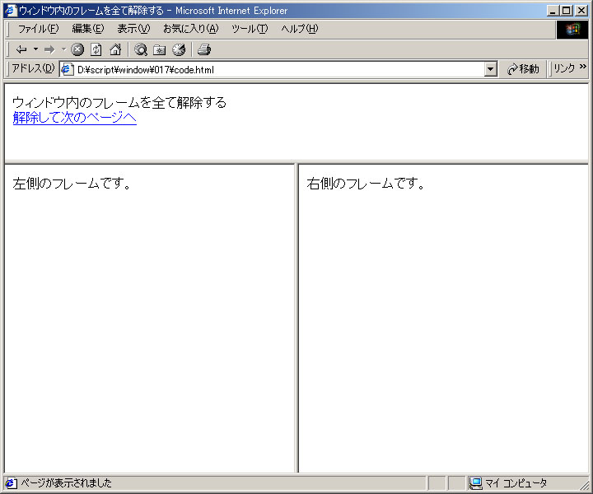Image resolution: width=593 pixels, height=494 pixels.
Task: Click the vertical frame border between frames
Action: (x=296, y=318)
